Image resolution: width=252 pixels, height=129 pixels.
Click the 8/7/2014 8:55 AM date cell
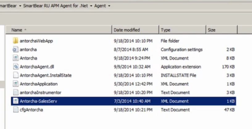(131, 50)
